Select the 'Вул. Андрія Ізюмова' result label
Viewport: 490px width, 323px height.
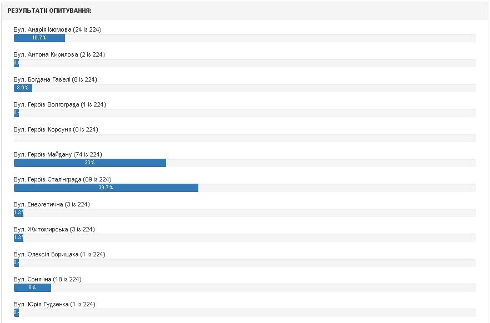tap(57, 29)
